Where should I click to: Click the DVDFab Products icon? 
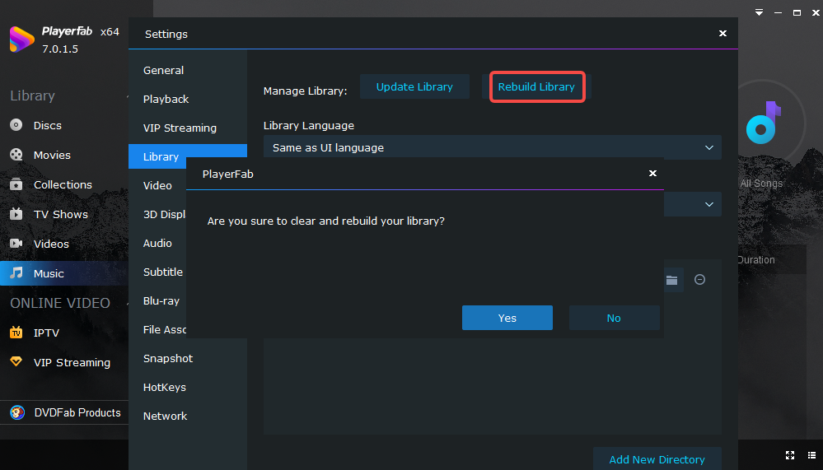(17, 413)
